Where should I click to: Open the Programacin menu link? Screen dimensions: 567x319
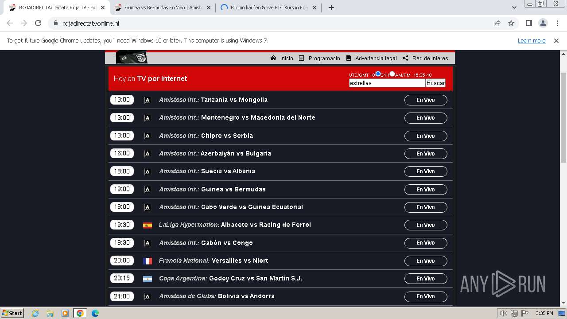click(319, 58)
